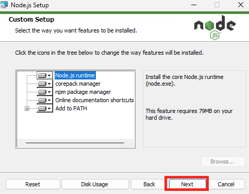Click the Reset button
249x194 pixels.
coord(33,184)
